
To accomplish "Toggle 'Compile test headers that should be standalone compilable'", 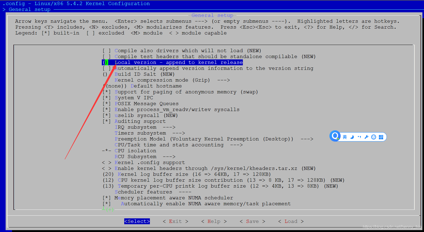I will click(x=209, y=56).
